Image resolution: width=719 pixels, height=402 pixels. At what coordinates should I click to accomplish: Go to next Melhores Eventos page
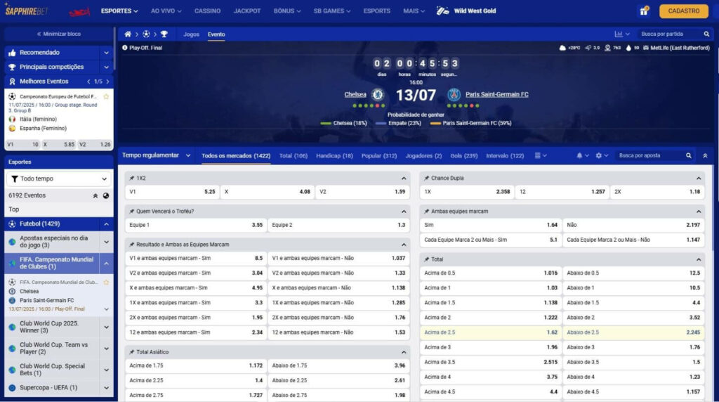(107, 82)
